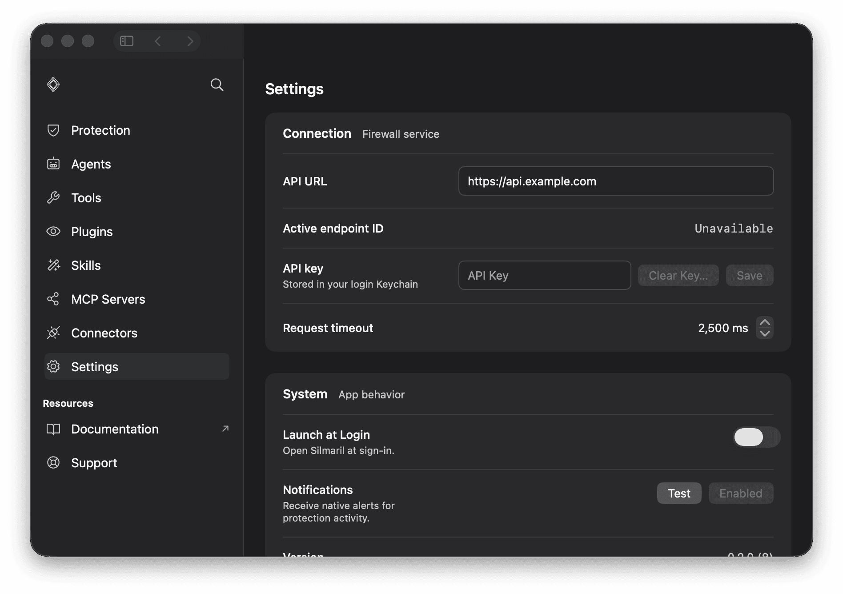The width and height of the screenshot is (843, 594).
Task: Click the Settings page title
Action: click(x=294, y=89)
